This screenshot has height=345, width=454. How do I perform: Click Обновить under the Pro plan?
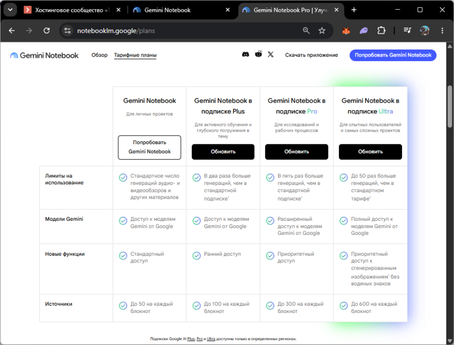[296, 152]
